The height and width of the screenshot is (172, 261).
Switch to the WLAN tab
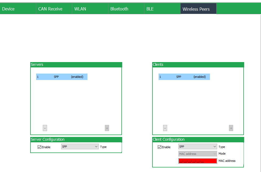80,9
